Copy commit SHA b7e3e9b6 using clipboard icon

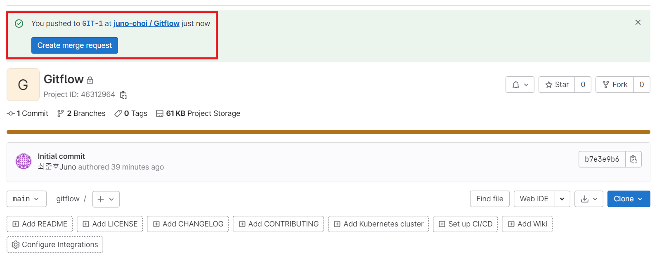point(633,159)
